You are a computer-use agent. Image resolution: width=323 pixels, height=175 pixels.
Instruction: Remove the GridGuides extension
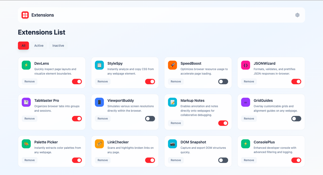249,119
